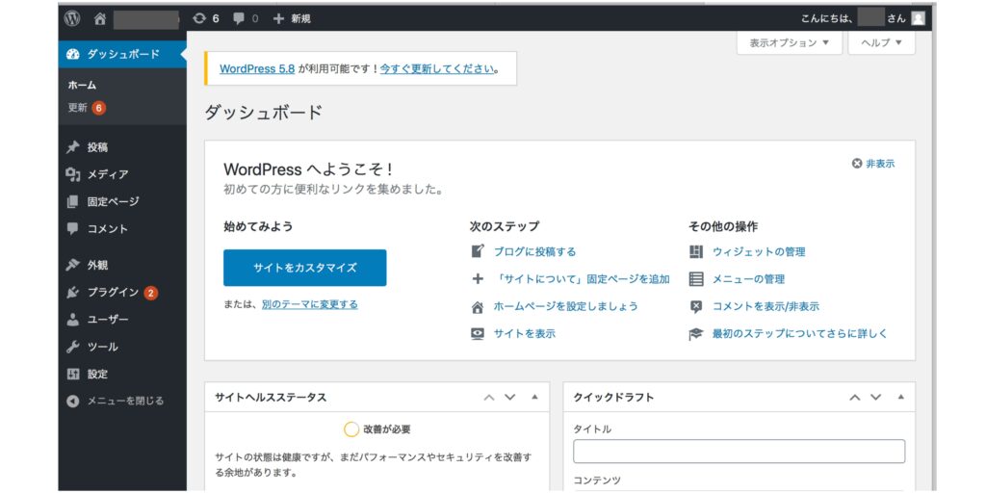Click ウィジェットの管理 link
Viewport: 986px width, 493px height.
coord(759,251)
